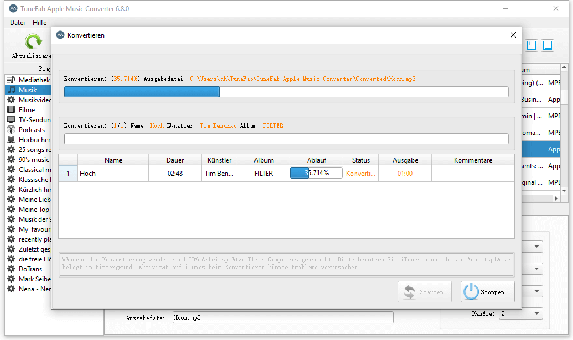
Task: Open the DoTrans playlist icon
Action: click(x=11, y=269)
